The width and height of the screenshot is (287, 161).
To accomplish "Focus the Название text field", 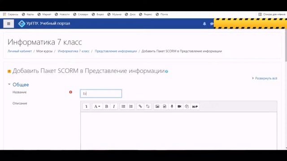I will coord(101,93).
